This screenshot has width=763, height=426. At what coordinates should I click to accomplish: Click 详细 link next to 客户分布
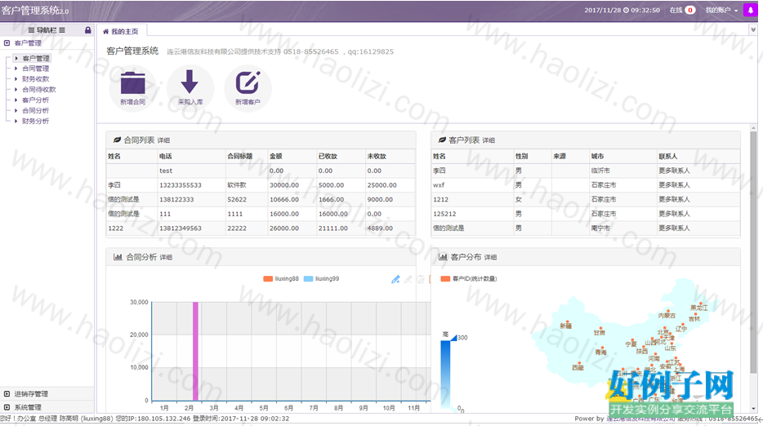490,257
